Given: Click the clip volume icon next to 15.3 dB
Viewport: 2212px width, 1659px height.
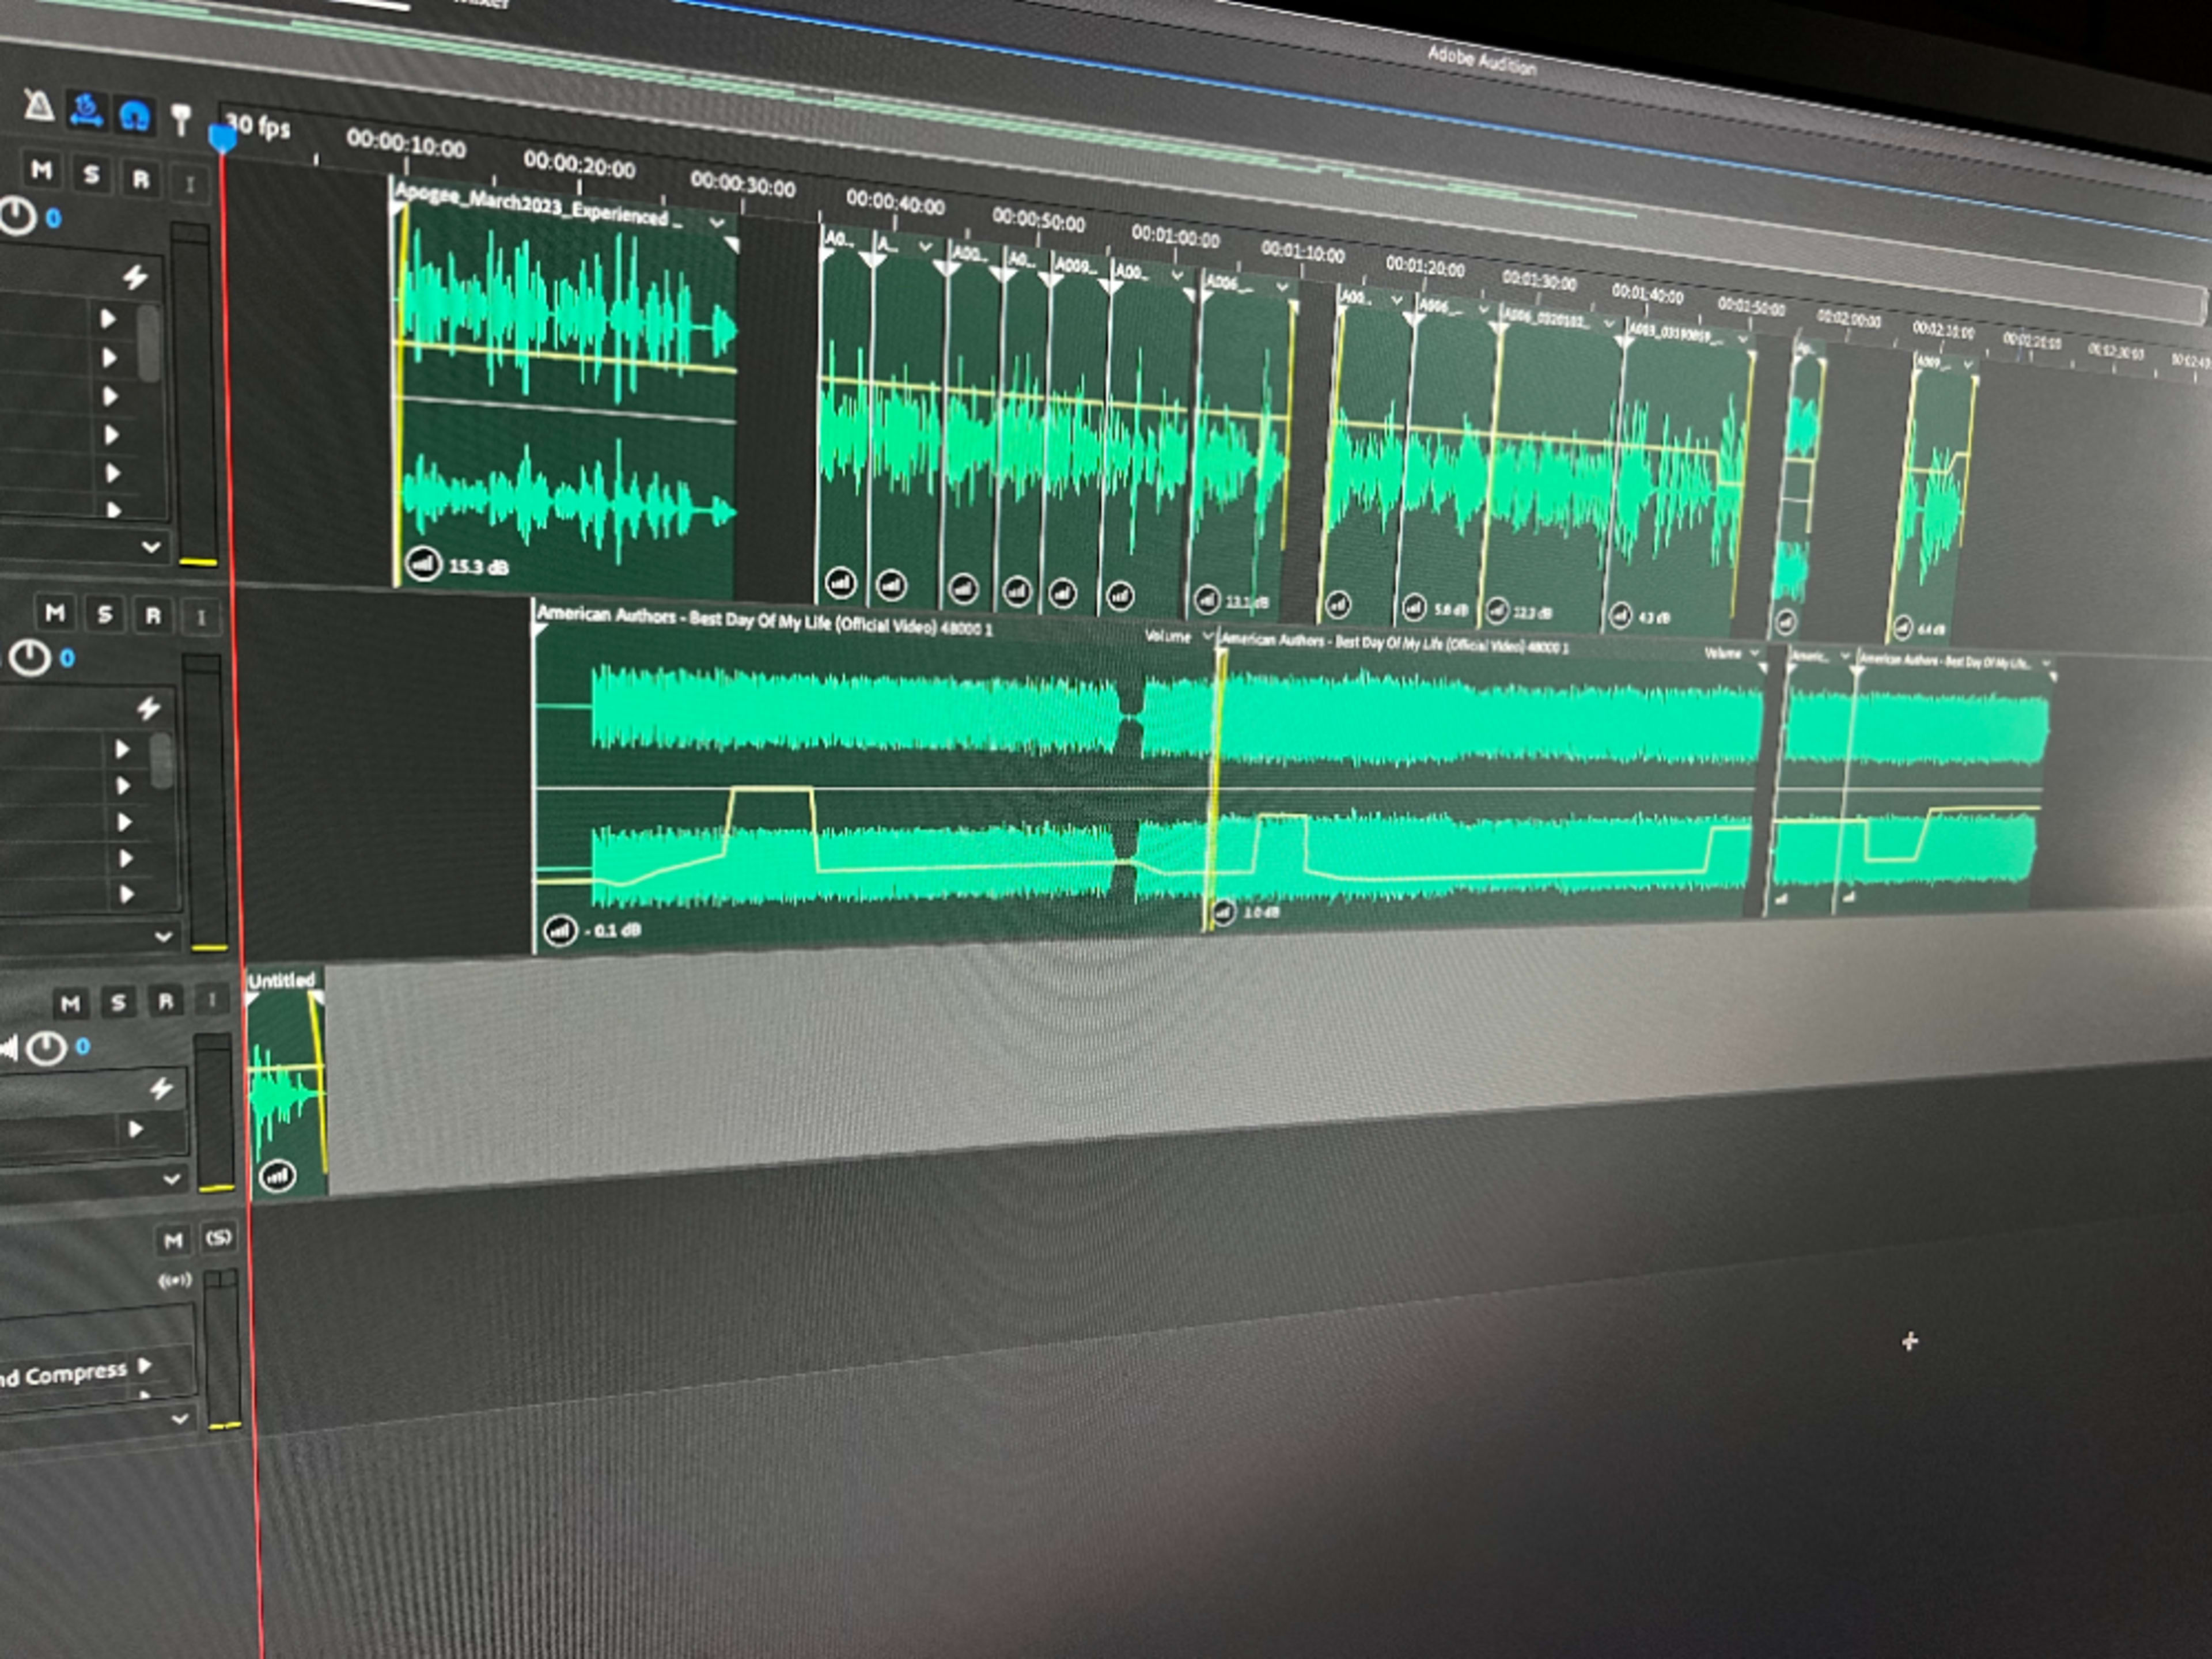Looking at the screenshot, I should pos(423,564).
